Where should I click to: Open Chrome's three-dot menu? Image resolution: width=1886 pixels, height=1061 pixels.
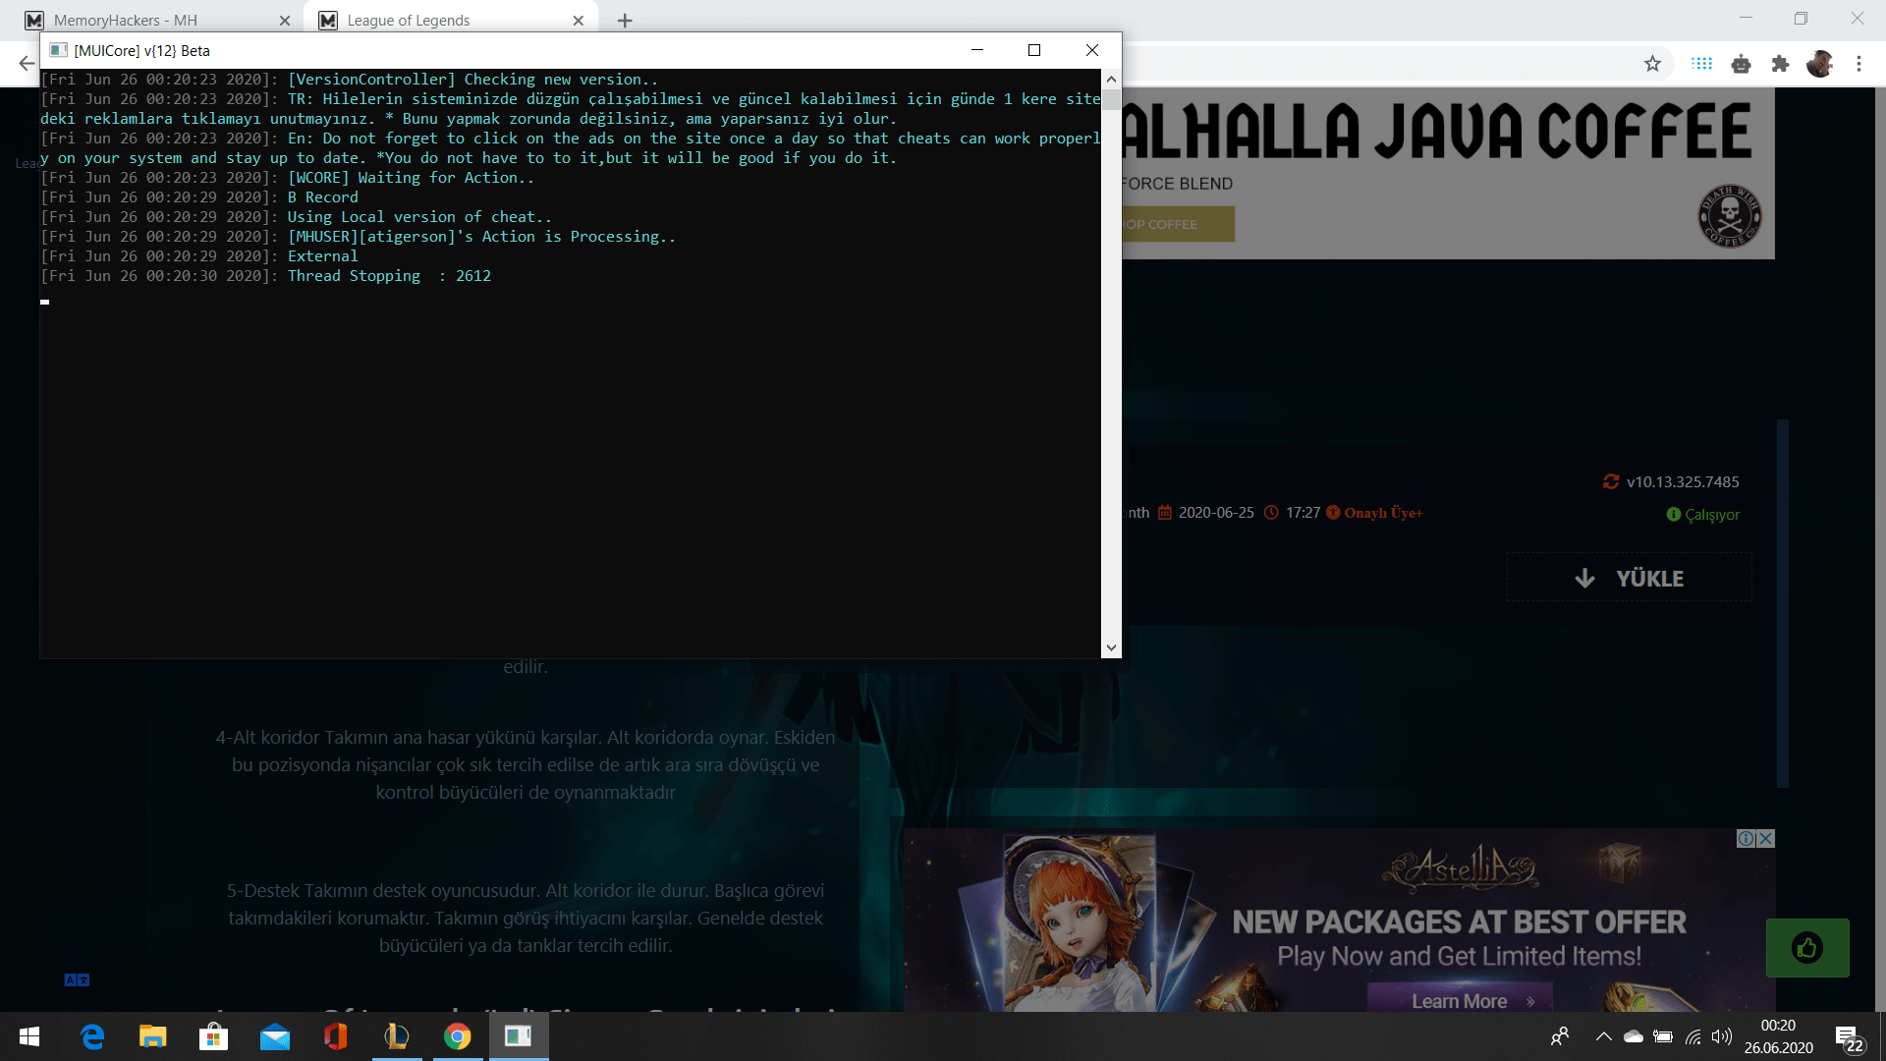(1858, 64)
